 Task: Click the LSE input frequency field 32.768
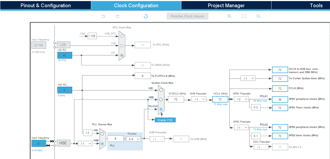39,45
